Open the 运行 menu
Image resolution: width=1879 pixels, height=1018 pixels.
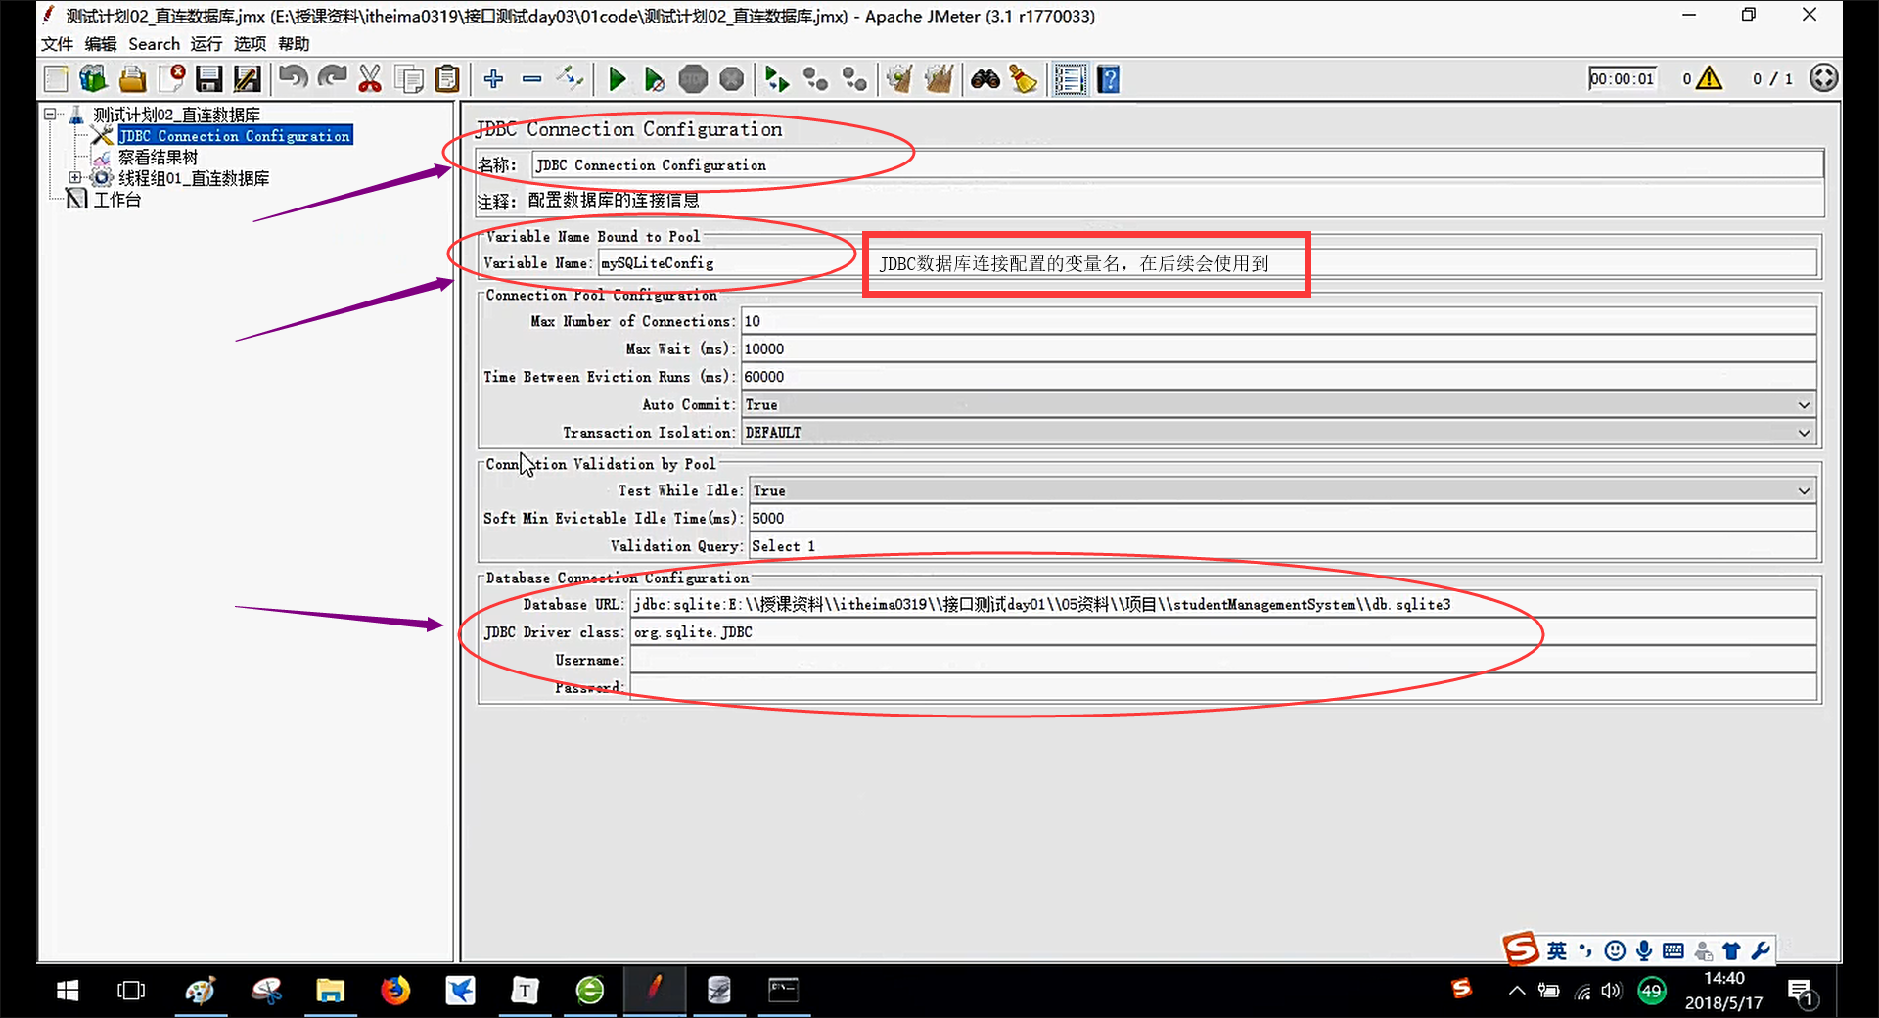click(x=206, y=44)
